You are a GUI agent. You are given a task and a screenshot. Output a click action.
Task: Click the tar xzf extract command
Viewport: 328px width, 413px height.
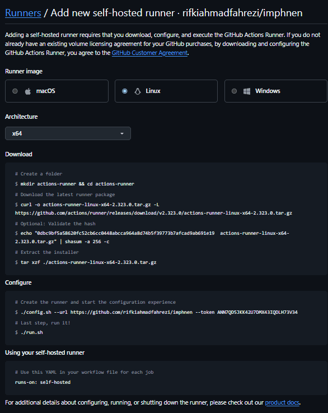tap(86, 262)
